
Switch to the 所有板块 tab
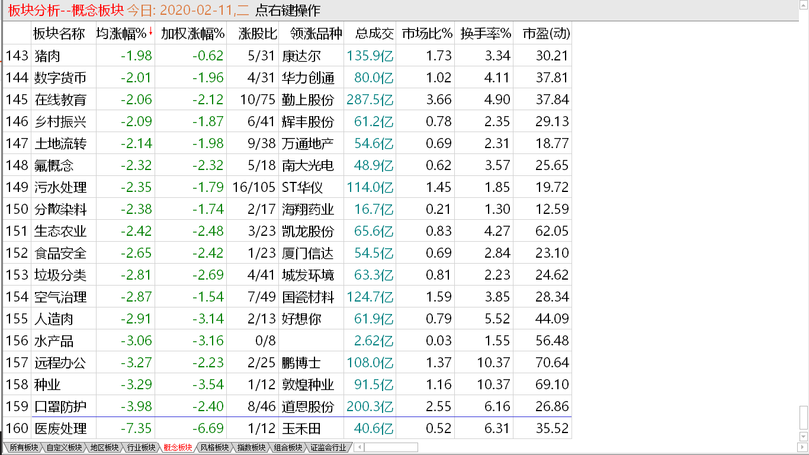23,447
